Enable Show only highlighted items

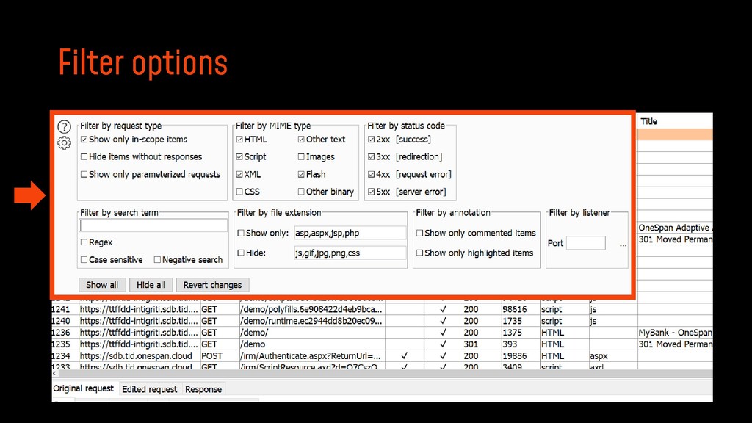[x=419, y=253]
